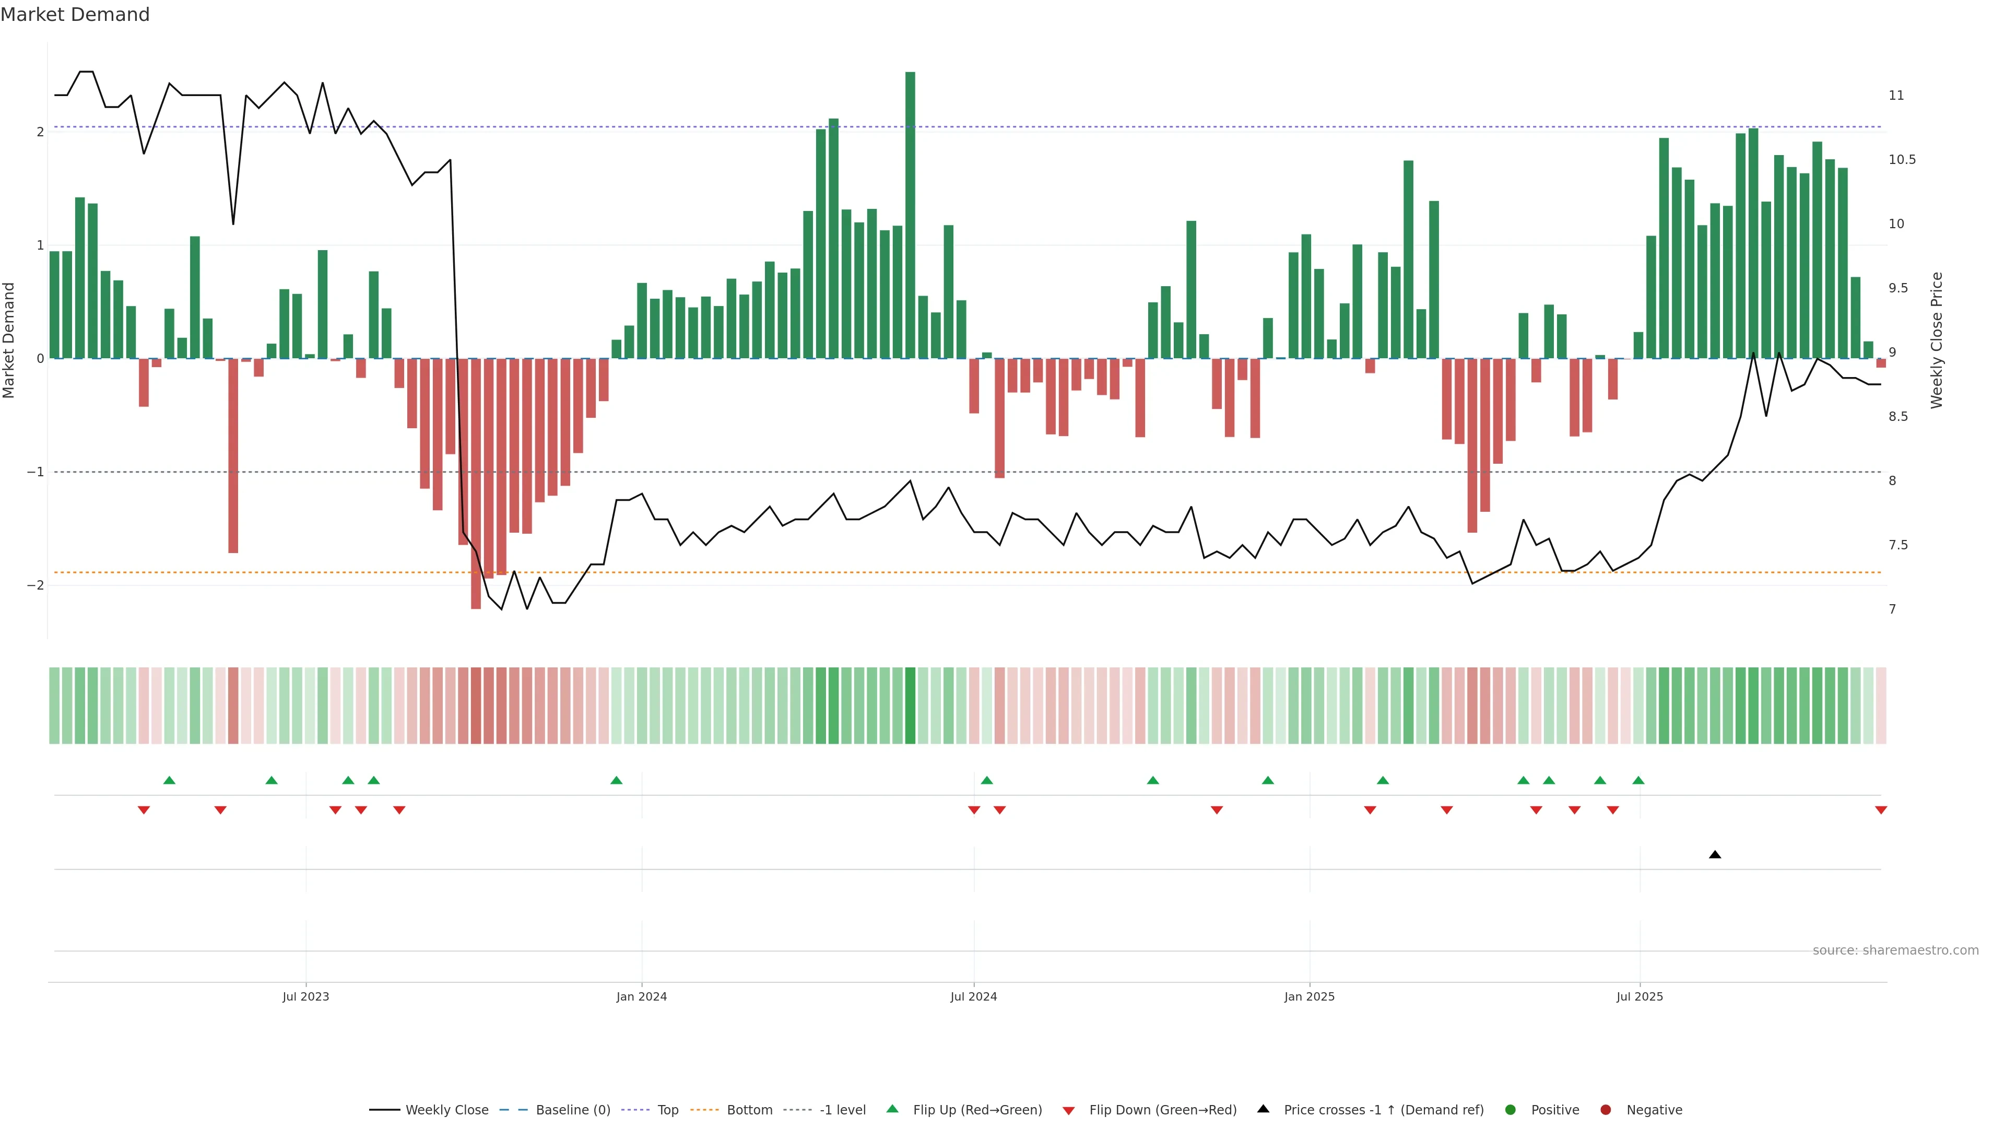
Task: Click the Jul 2025 x-axis label
Action: (x=1639, y=996)
